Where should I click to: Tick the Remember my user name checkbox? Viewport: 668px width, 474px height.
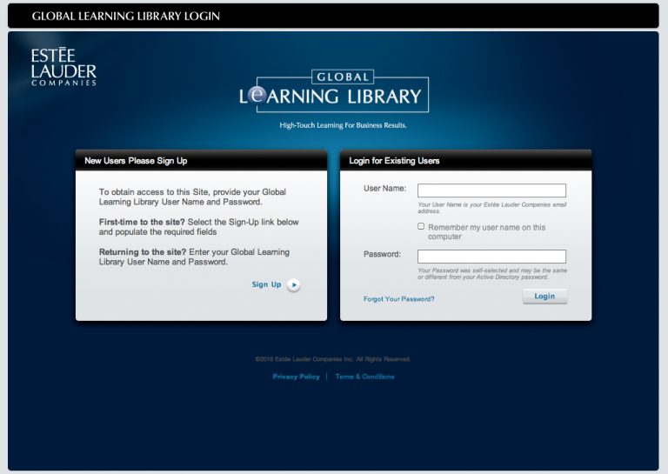(x=421, y=226)
